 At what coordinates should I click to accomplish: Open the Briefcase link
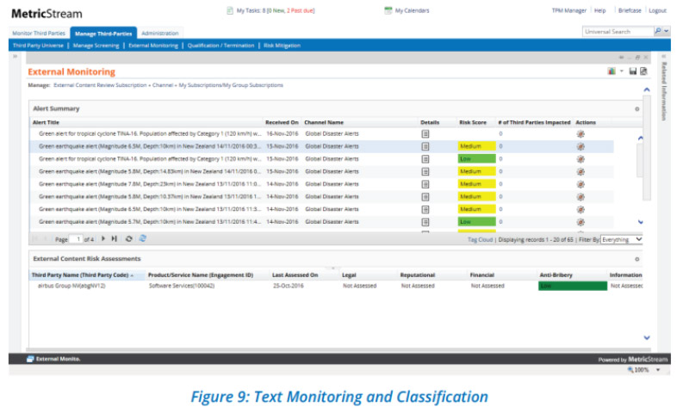pyautogui.click(x=630, y=10)
